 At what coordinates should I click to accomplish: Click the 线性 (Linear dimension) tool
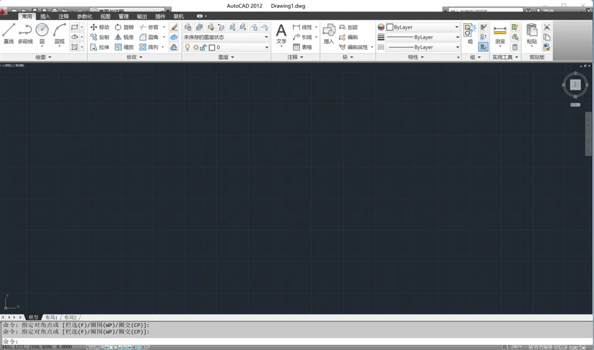pyautogui.click(x=302, y=27)
